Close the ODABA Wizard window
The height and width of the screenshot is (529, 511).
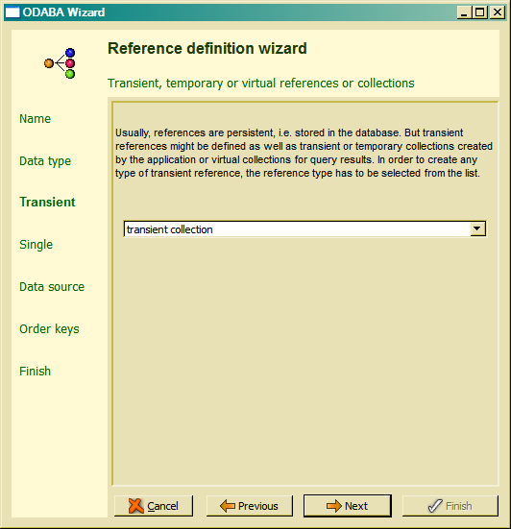pyautogui.click(x=498, y=12)
